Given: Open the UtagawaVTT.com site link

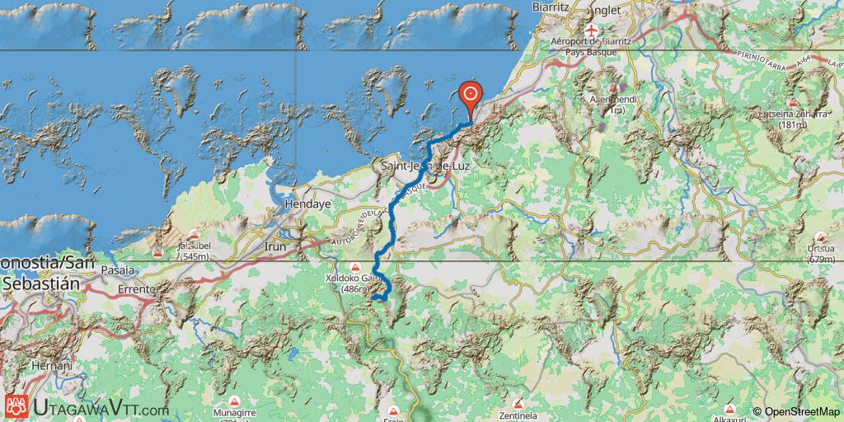Looking at the screenshot, I should (101, 409).
